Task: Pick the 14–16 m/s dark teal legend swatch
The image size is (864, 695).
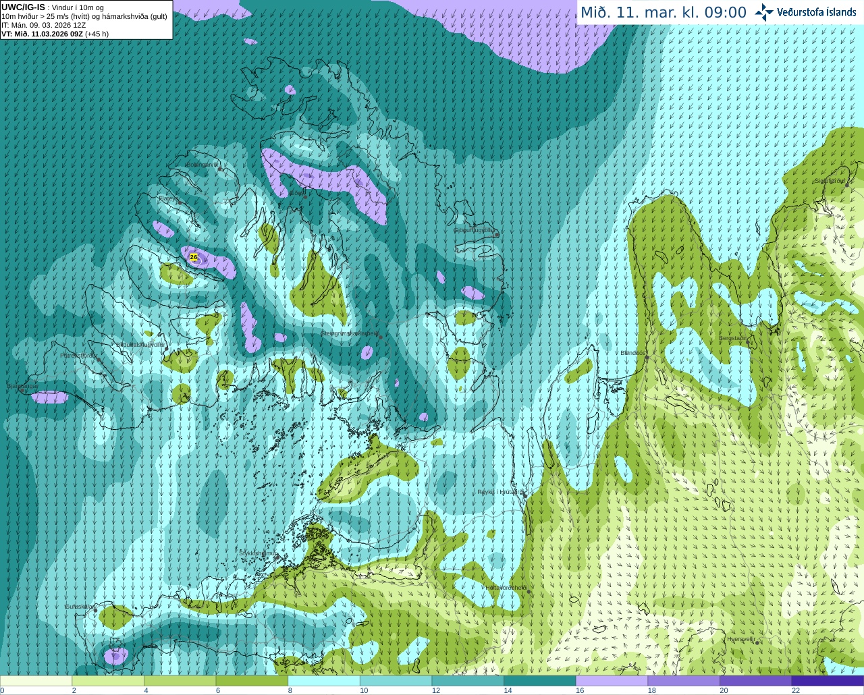Action: (x=540, y=681)
